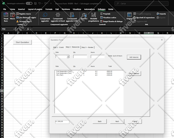174x138 pixels.
Task: Open Sicurezza macro settings
Action: [x=24, y=21]
